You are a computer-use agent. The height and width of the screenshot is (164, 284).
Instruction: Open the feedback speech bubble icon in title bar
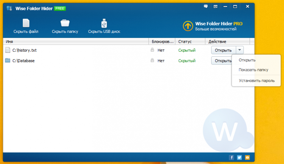pos(206,6)
